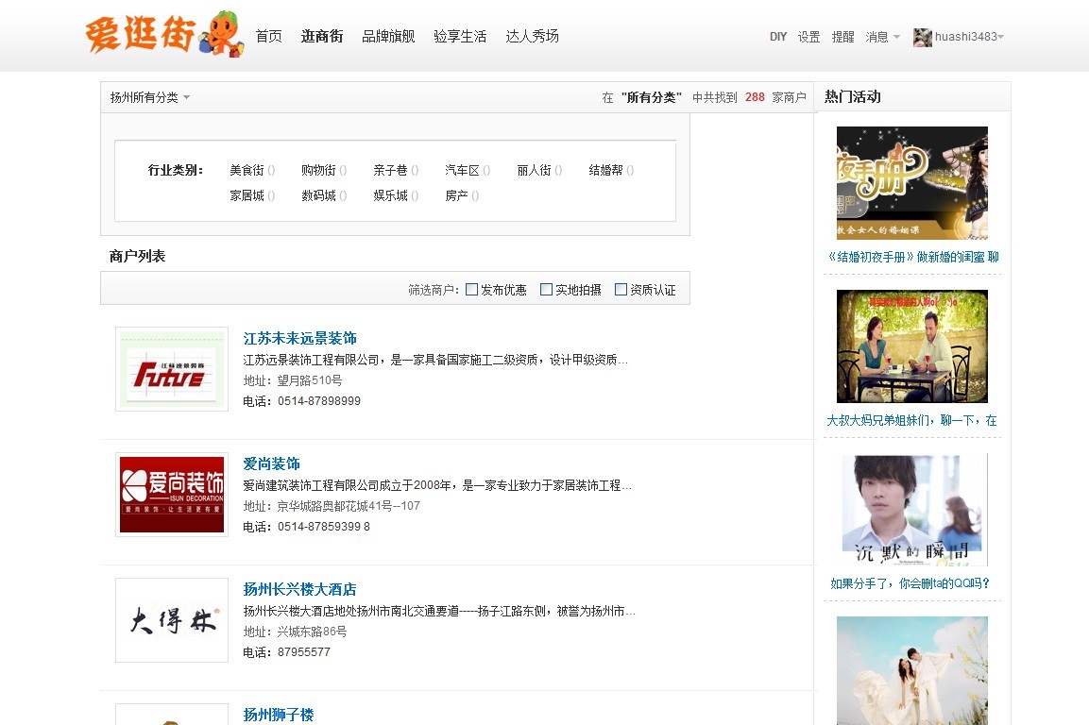Click the address 望月路510号
The width and height of the screenshot is (1089, 725).
[310, 380]
